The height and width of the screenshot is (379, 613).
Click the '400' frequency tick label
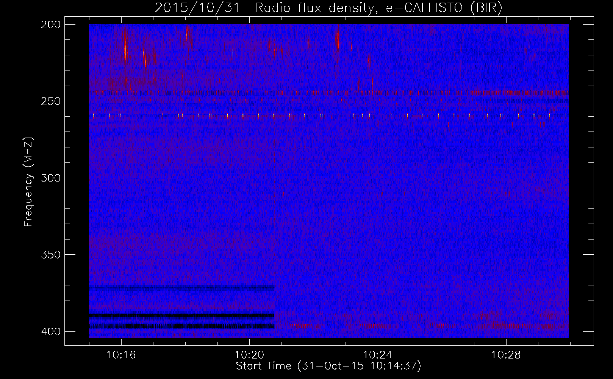coord(50,332)
